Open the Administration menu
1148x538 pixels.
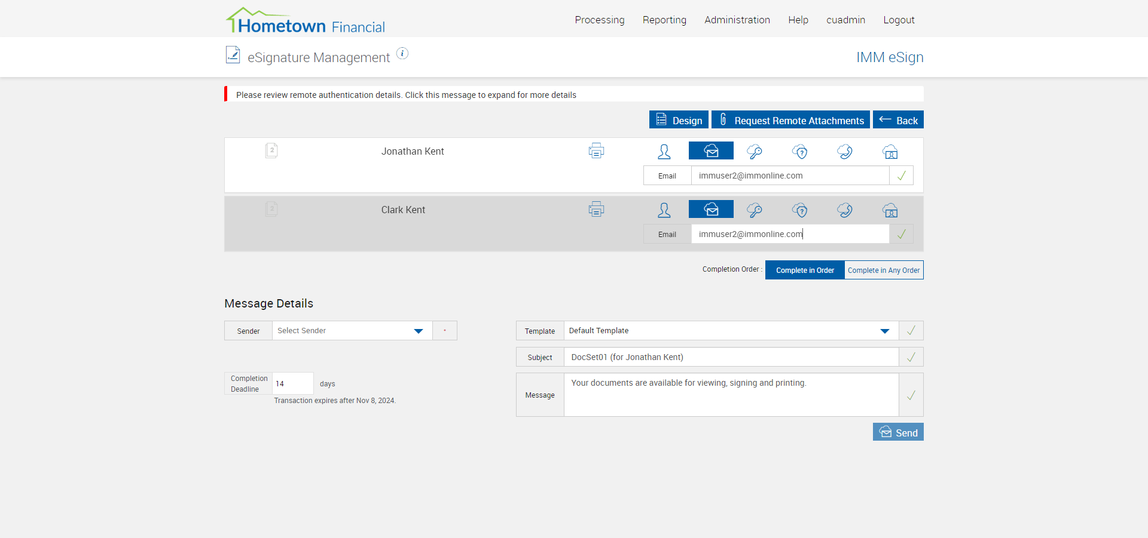click(737, 20)
